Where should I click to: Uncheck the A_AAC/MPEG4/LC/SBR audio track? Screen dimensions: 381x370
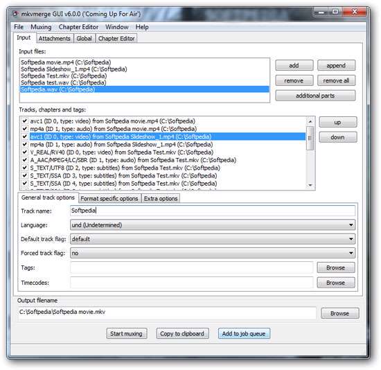(x=24, y=160)
